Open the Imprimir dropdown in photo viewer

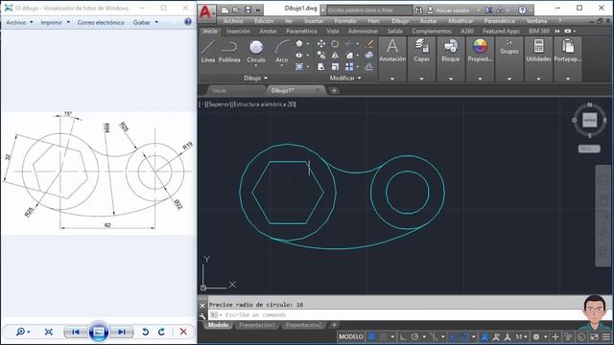(x=56, y=22)
